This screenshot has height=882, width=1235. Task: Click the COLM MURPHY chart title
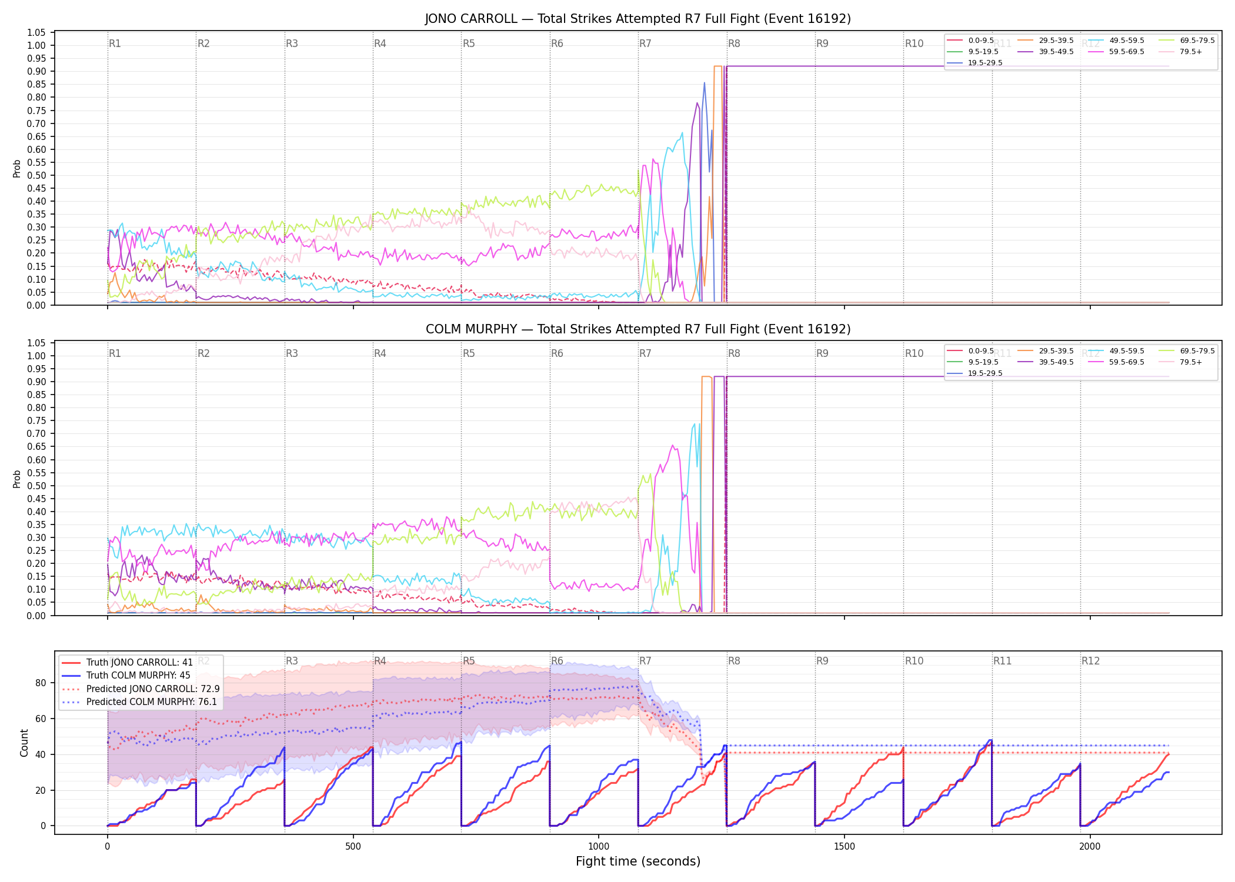point(638,329)
